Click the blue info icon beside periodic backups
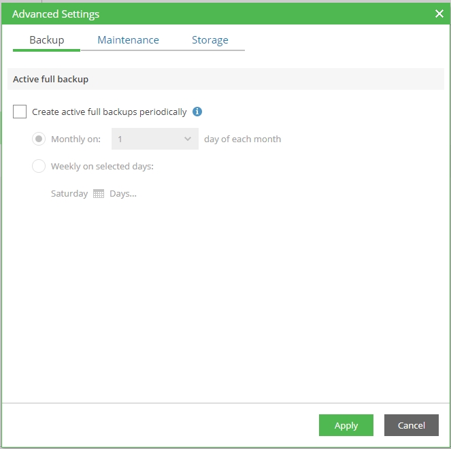 click(197, 112)
